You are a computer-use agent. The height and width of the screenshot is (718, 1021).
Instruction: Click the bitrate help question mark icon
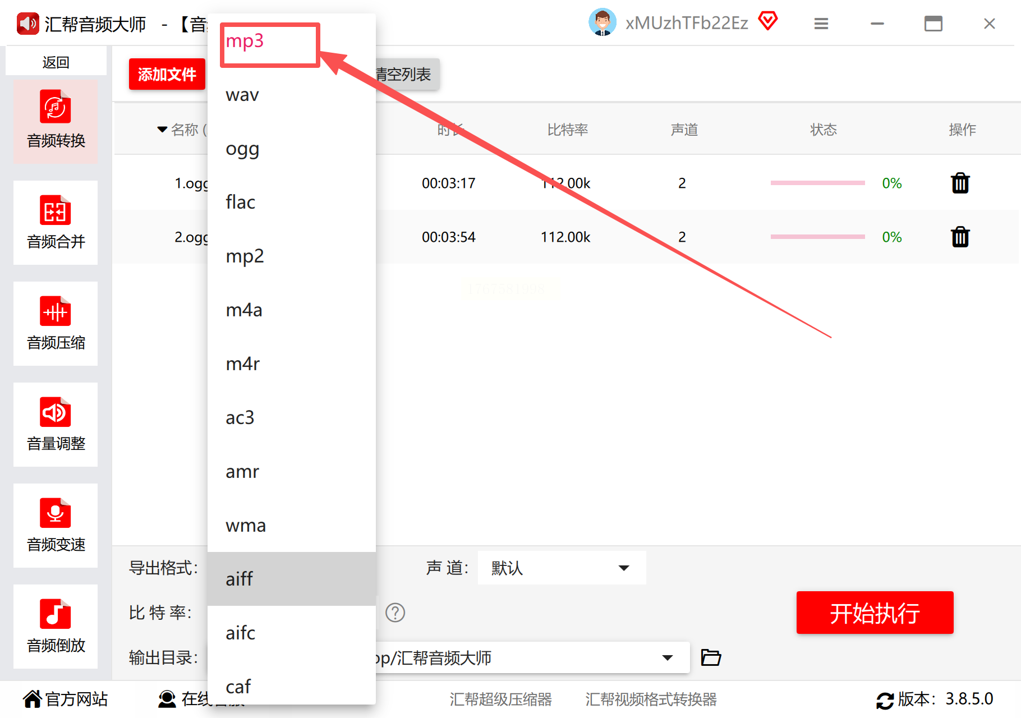(x=395, y=613)
